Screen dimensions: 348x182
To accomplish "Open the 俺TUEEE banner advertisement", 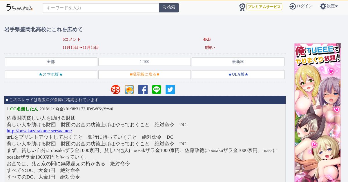I will point(318,113).
